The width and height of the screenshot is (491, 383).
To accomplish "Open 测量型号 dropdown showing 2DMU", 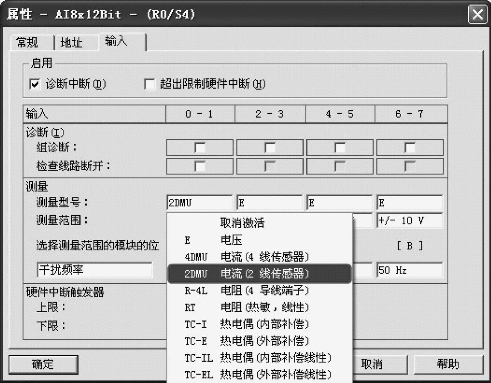I will coord(200,203).
